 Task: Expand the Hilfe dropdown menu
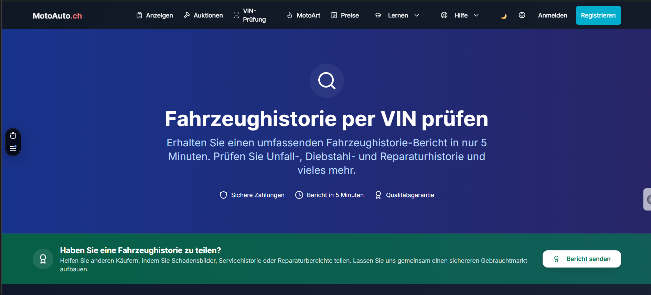(x=460, y=15)
